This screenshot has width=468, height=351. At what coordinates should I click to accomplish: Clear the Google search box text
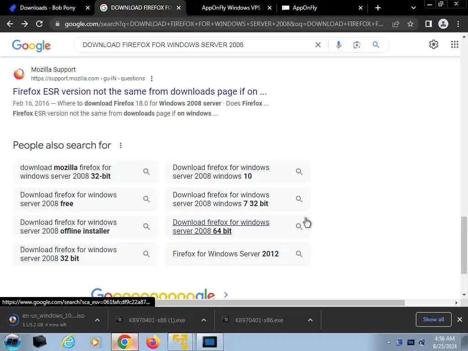[318, 45]
